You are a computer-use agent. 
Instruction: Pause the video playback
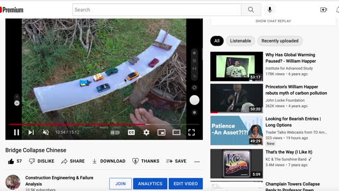pos(16,132)
